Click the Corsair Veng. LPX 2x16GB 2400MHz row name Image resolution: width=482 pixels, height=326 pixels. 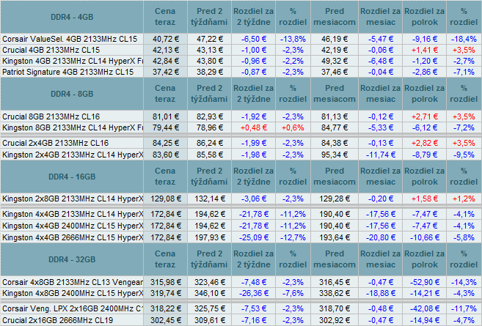tap(72, 308)
